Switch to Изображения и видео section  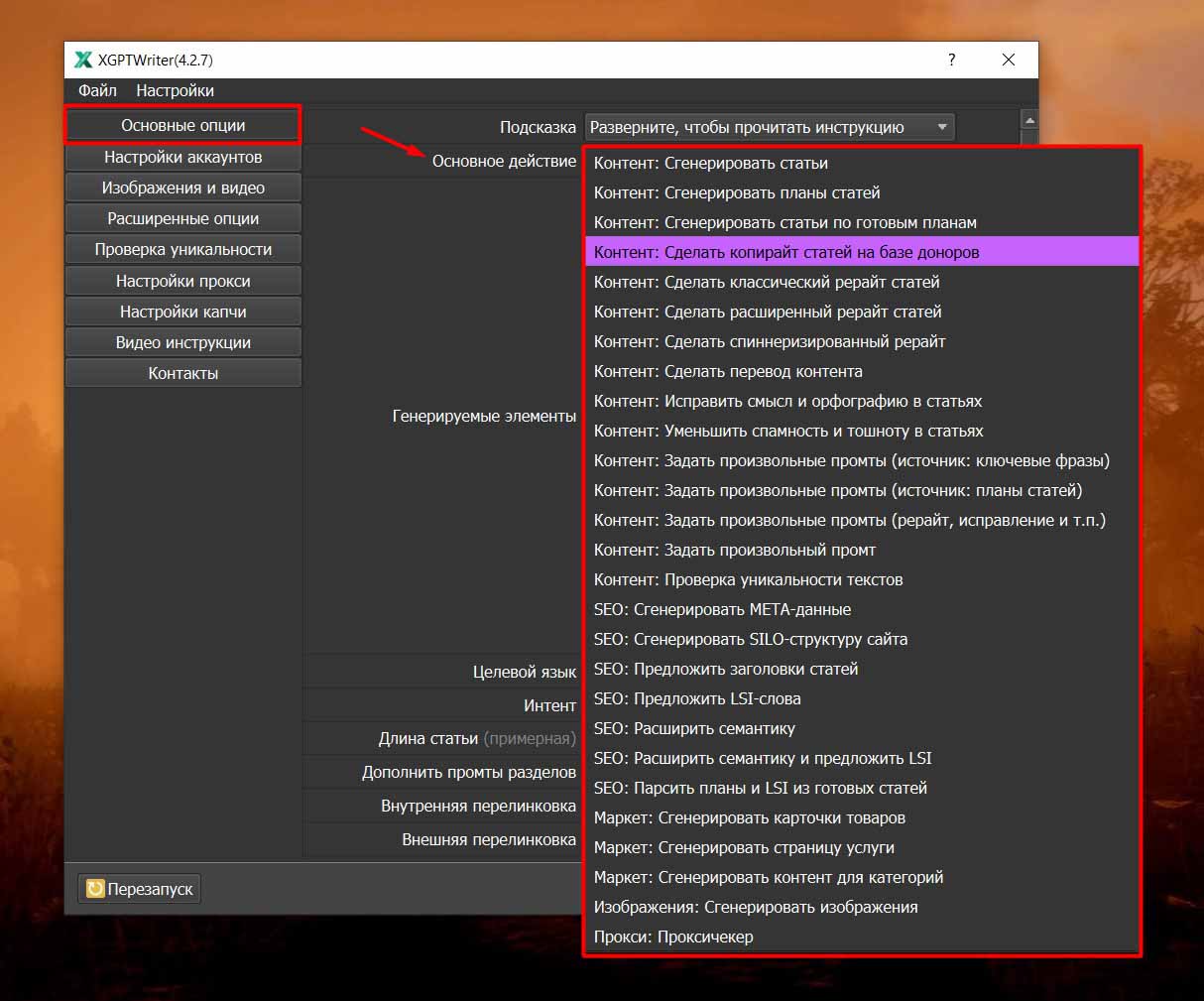(x=182, y=188)
